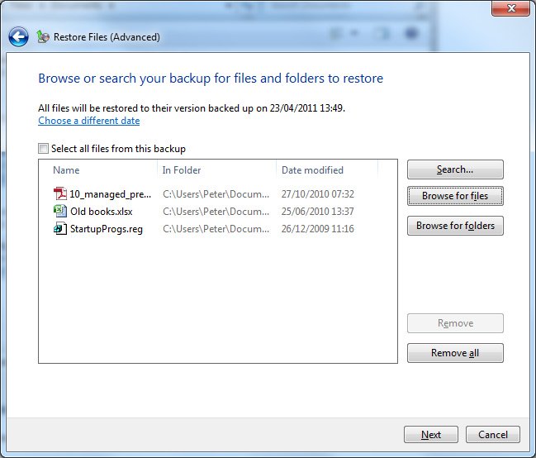This screenshot has width=536, height=458.
Task: Open Choose a different date link
Action: point(89,121)
